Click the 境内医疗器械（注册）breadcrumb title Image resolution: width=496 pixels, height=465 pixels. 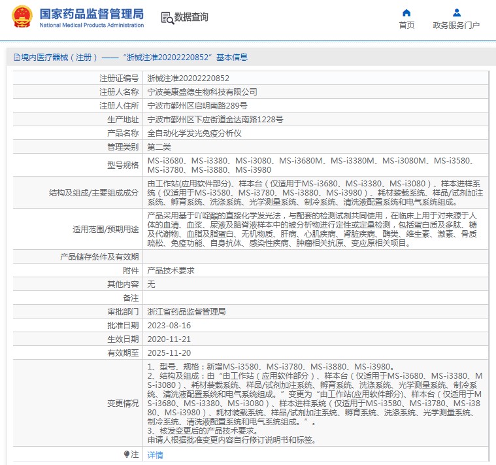coord(59,58)
